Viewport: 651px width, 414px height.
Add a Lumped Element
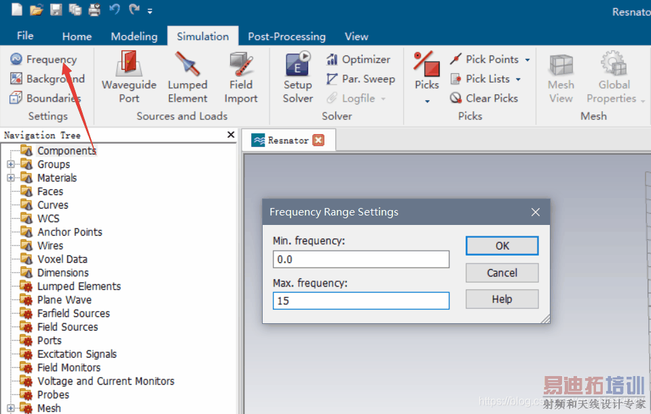coord(187,77)
